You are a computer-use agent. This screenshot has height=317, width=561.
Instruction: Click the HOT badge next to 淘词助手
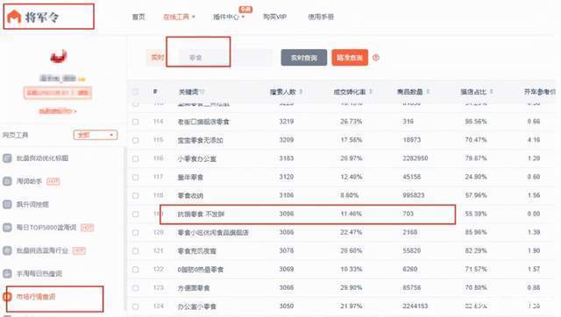[x=53, y=181]
